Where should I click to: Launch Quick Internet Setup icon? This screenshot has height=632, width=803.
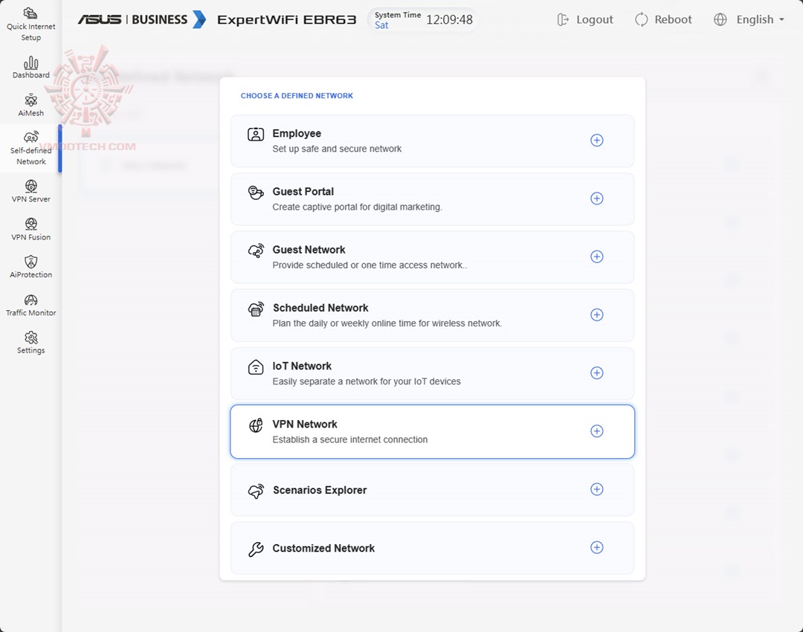[31, 14]
